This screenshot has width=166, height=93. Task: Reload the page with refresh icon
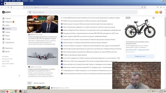coord(8,7)
